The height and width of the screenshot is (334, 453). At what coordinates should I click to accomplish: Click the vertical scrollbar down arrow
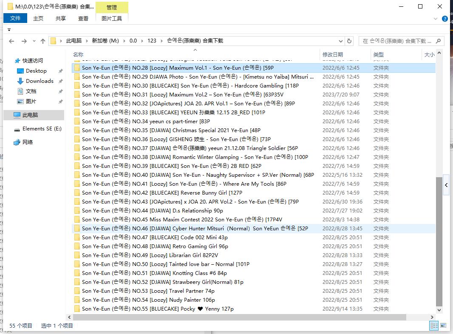tap(439, 310)
